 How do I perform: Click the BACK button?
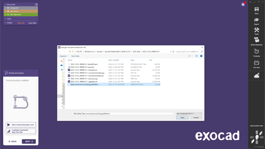tap(13, 141)
